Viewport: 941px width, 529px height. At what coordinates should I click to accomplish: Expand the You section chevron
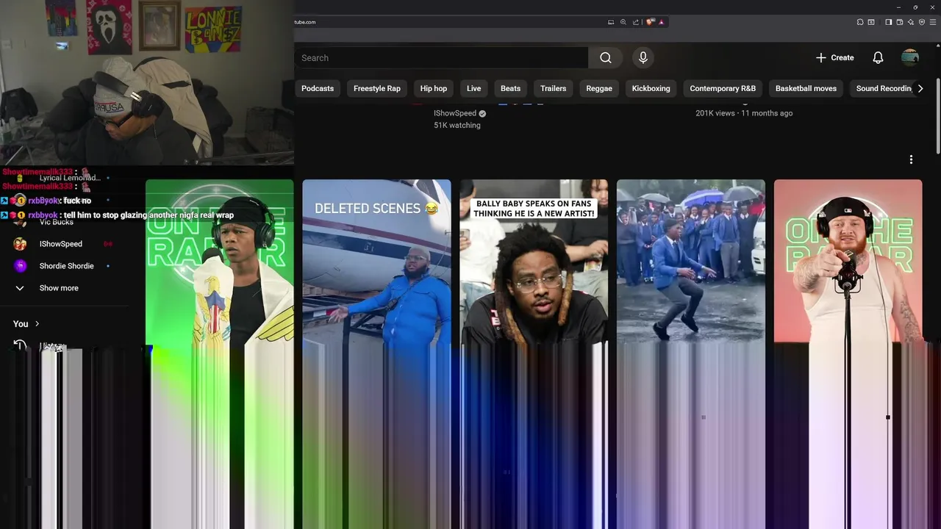tap(37, 324)
